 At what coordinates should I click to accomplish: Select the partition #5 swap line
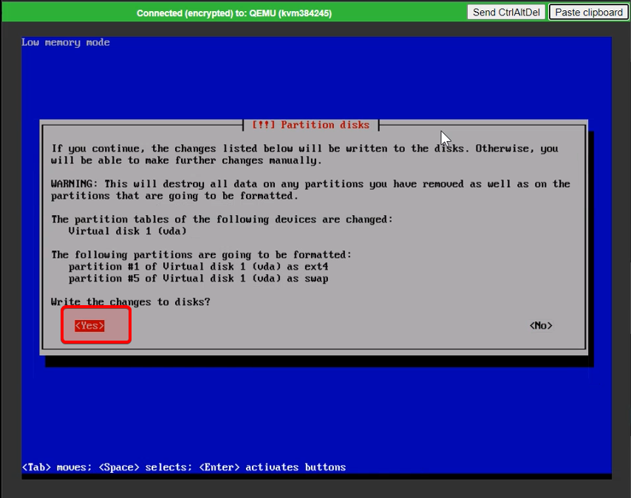tap(198, 279)
